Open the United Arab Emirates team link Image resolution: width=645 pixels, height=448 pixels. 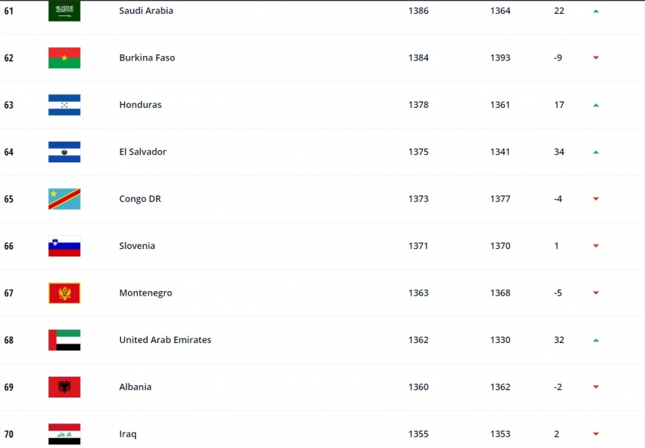pos(165,340)
